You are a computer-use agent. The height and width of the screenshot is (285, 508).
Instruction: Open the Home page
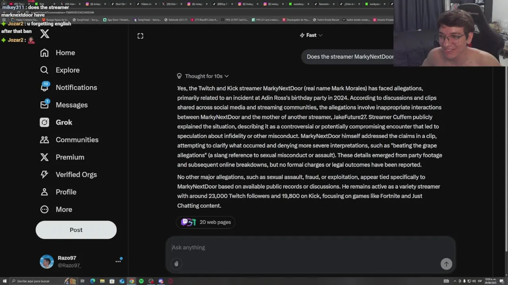[x=58, y=53]
